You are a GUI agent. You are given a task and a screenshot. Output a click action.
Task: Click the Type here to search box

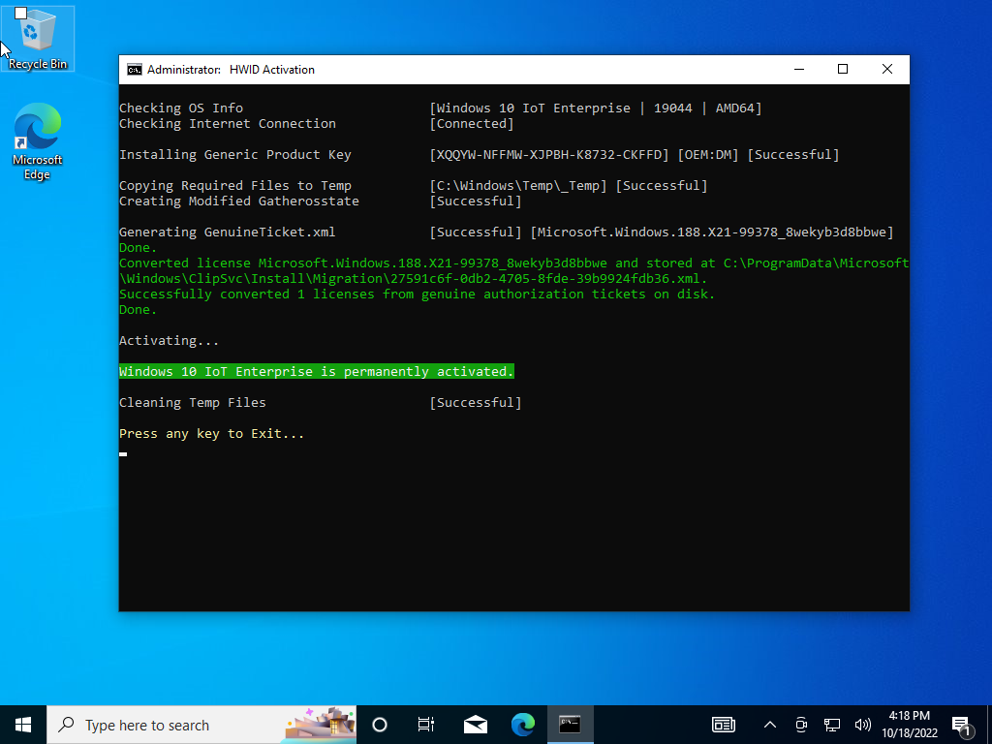[x=201, y=725]
